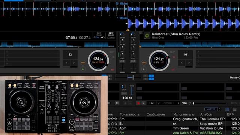Switch to the white list view icon
Image resolution: width=240 pixels, height=135 pixels.
235,109
